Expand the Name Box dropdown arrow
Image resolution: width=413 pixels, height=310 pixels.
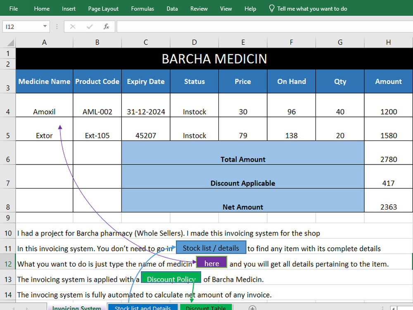coord(45,26)
